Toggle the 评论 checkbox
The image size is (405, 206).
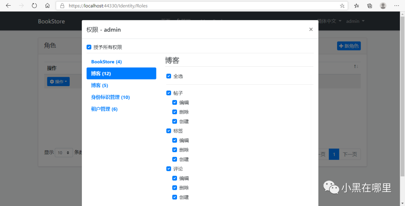click(169, 169)
